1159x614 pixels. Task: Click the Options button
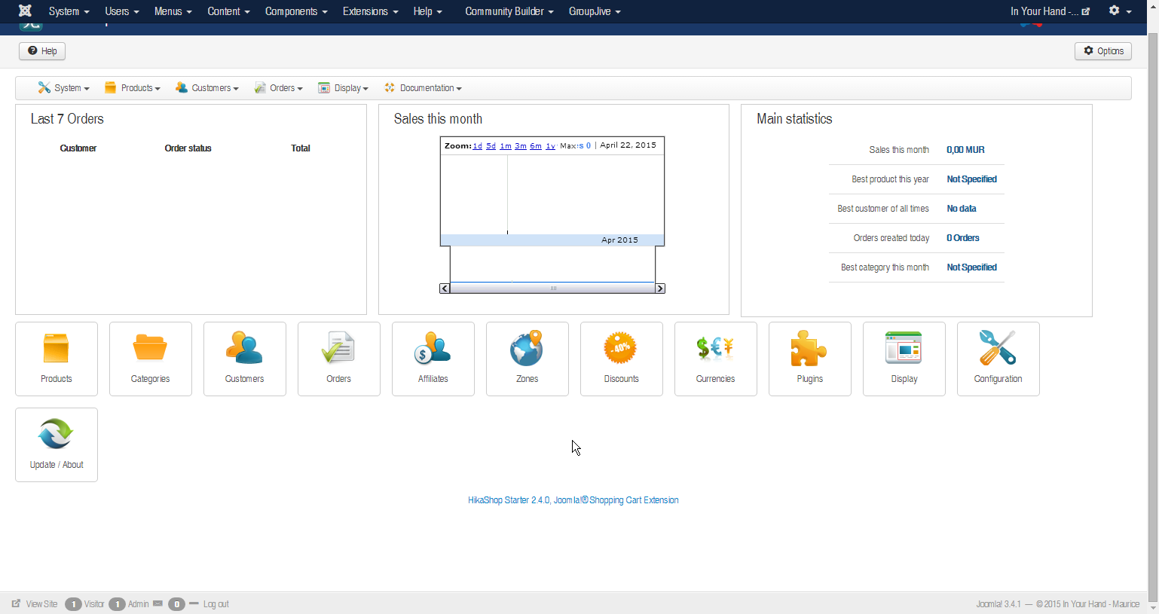pyautogui.click(x=1103, y=51)
